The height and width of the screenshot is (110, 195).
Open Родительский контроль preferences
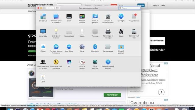(x=56, y=64)
